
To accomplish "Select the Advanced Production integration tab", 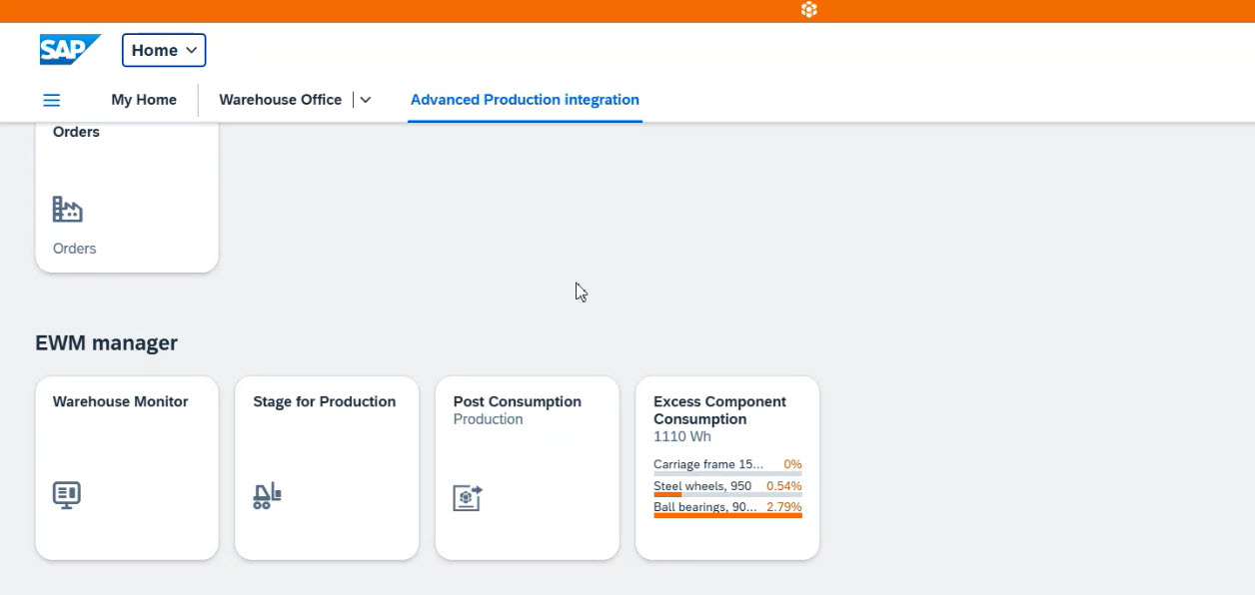I will tap(525, 100).
